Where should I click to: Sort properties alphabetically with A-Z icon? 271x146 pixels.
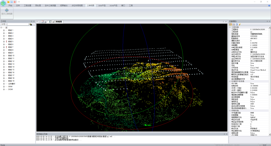(233, 25)
